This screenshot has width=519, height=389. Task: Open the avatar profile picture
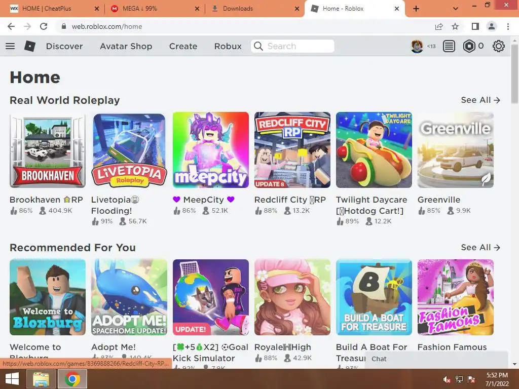point(417,46)
